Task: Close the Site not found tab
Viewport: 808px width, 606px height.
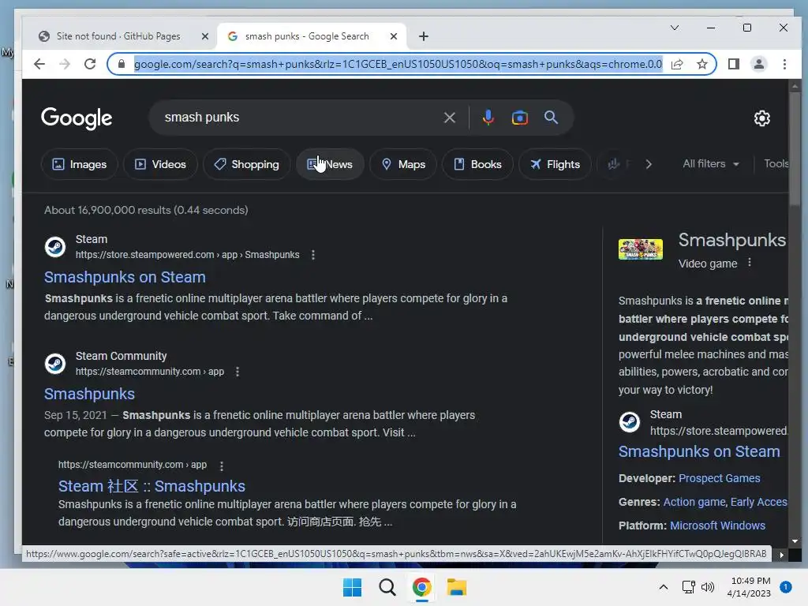Action: coord(204,36)
